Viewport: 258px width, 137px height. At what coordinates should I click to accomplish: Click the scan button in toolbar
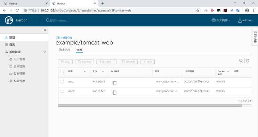(x=65, y=62)
